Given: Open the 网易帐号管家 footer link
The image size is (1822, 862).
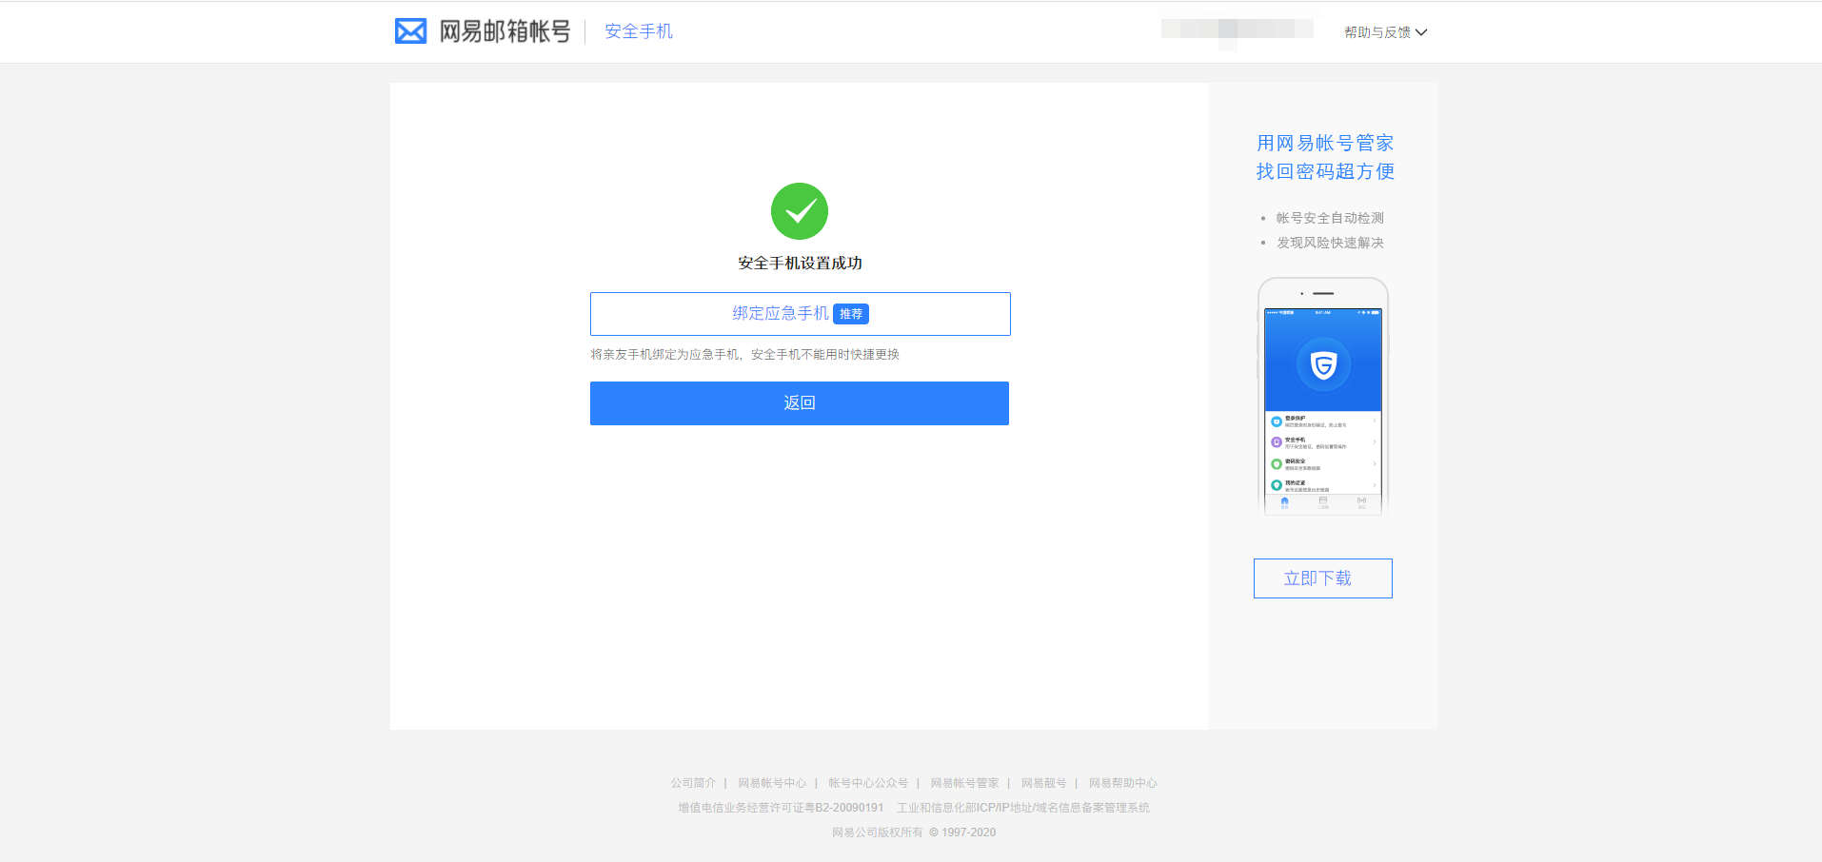Looking at the screenshot, I should coord(963,782).
